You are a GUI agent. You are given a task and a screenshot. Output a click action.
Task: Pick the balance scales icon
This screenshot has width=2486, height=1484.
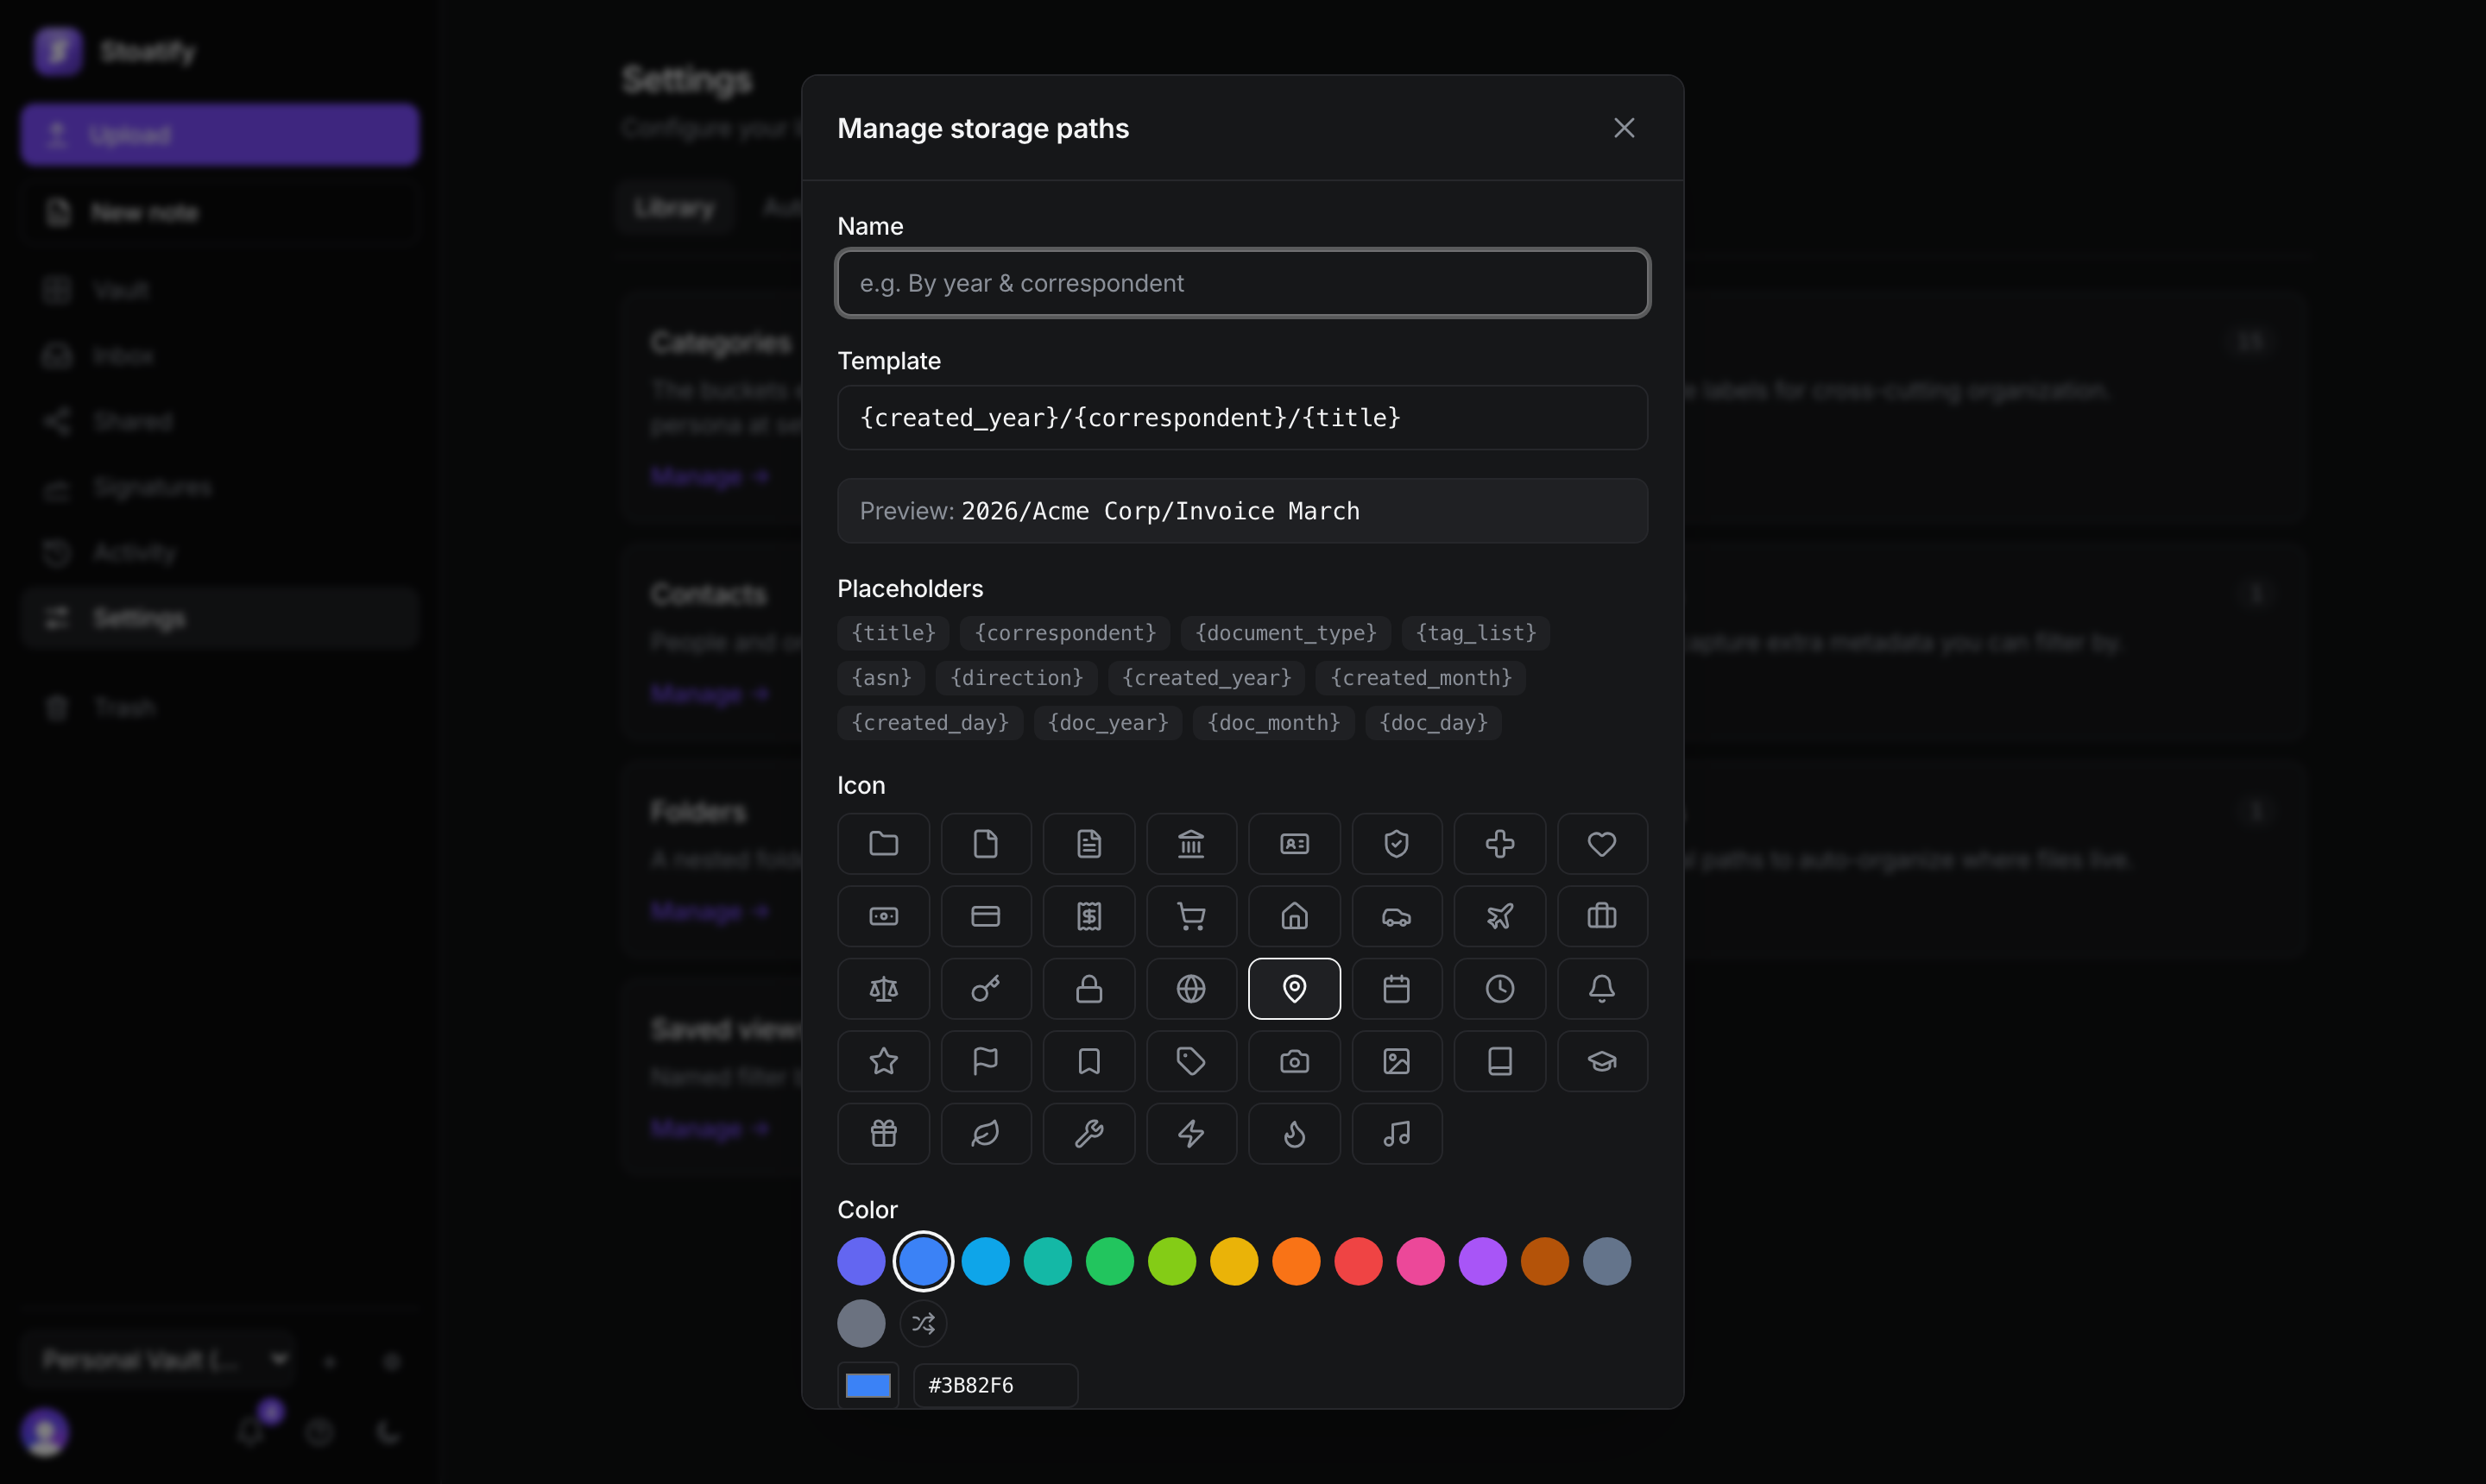(883, 989)
